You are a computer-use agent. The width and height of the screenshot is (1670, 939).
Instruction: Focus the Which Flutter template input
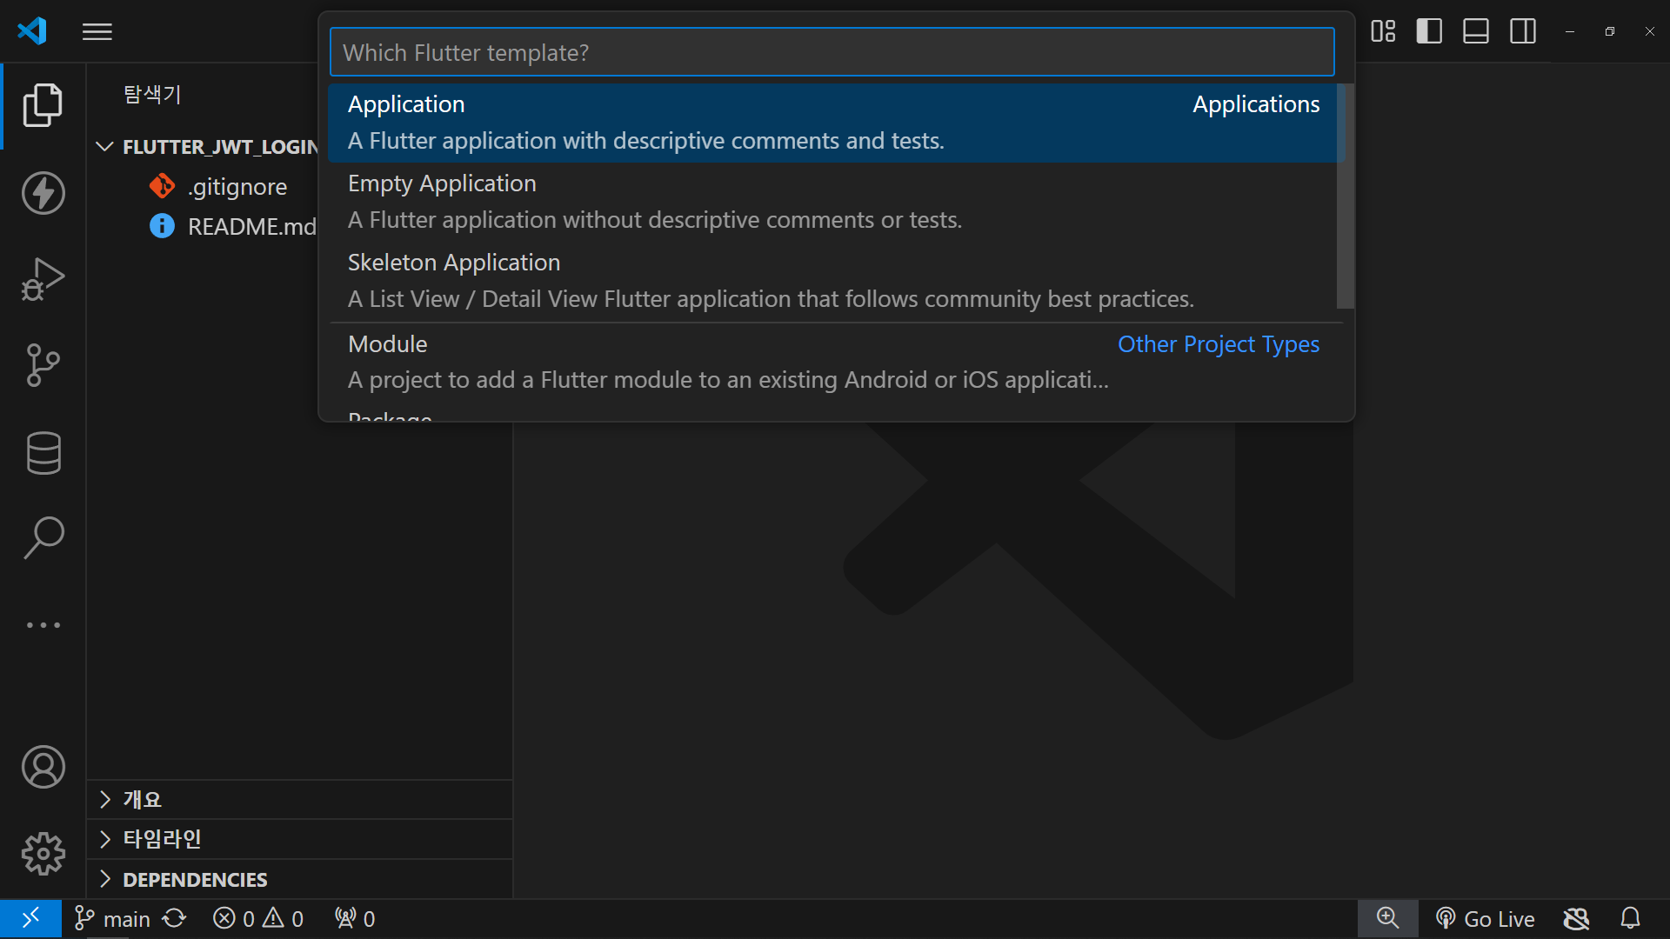832,52
